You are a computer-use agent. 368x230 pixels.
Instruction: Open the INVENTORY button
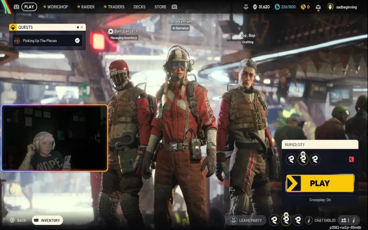47,220
